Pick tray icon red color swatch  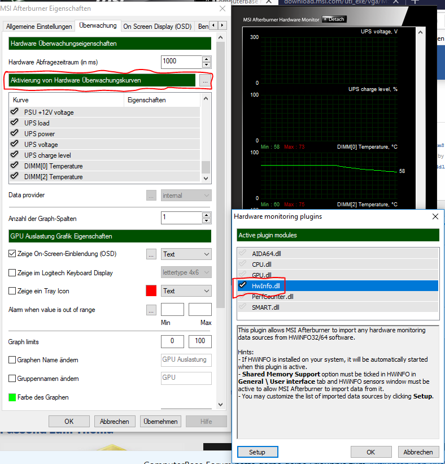pyautogui.click(x=151, y=290)
